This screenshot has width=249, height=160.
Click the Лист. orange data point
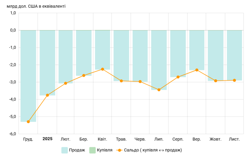(x=234, y=80)
